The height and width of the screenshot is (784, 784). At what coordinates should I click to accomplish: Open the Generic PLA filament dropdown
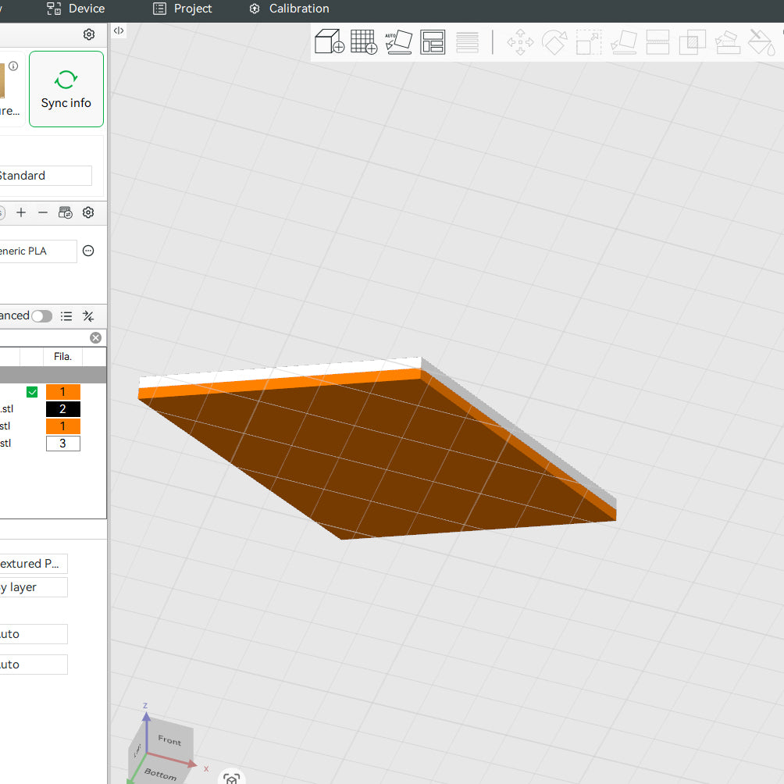pos(37,251)
